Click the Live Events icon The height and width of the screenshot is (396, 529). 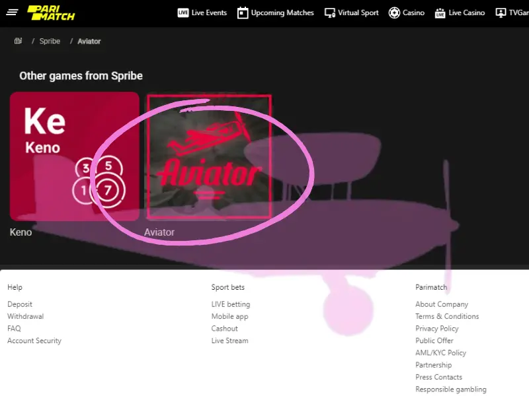point(183,13)
